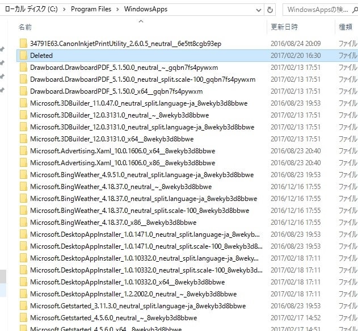
Task: Select Microsoft.Getstarted_4.5.6.0_neutral_~ folder name
Action: click(x=113, y=318)
